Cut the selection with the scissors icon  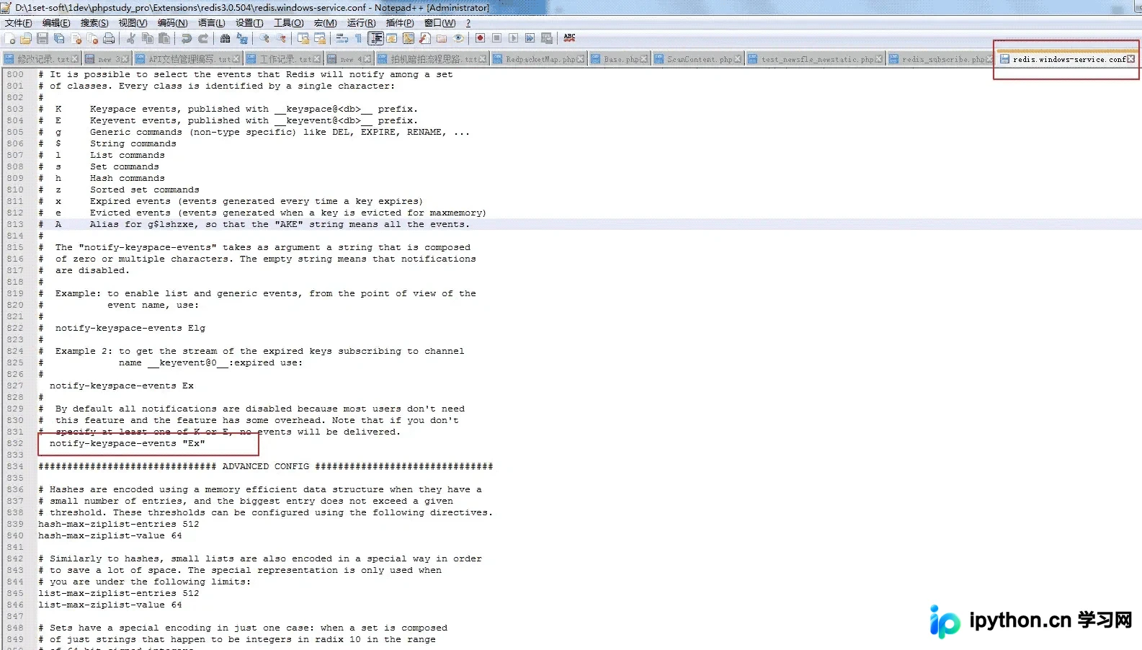coord(130,38)
